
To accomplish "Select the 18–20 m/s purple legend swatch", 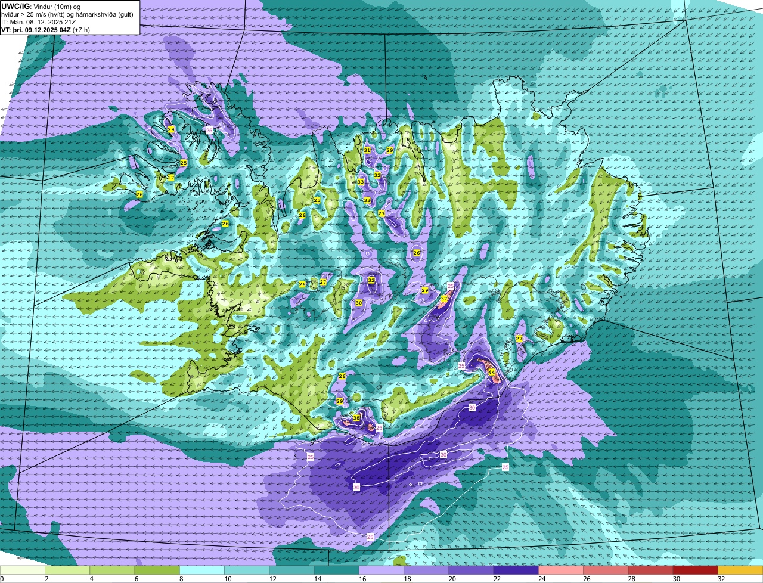I will (426, 570).
